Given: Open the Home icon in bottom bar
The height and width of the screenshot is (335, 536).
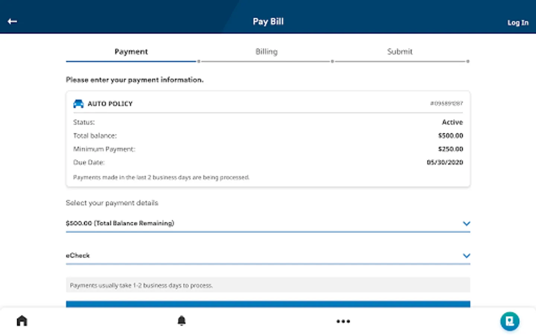Looking at the screenshot, I should [x=22, y=320].
